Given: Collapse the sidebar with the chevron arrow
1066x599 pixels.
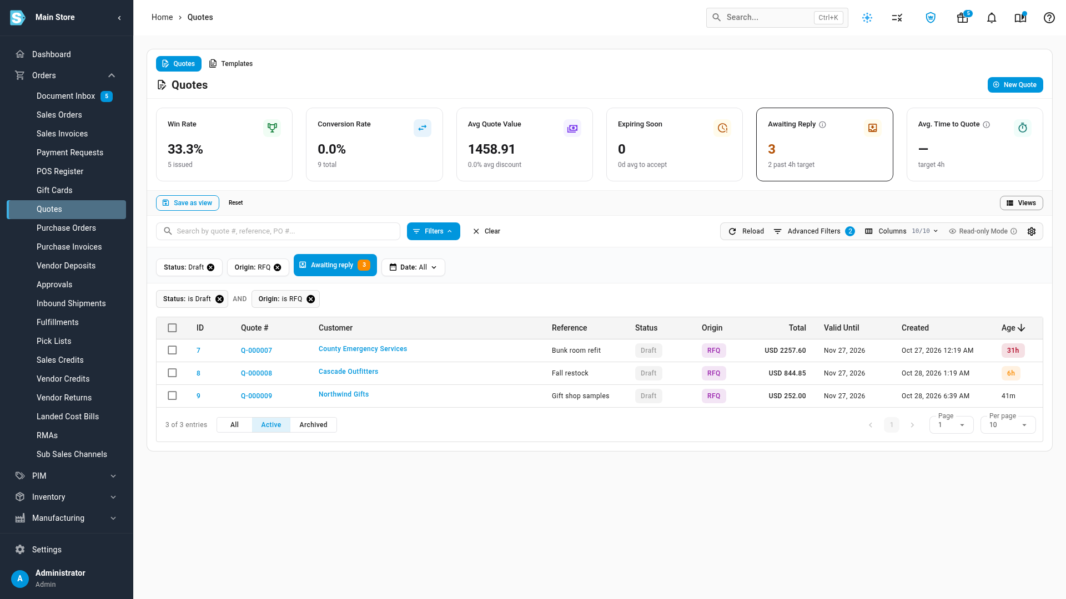Looking at the screenshot, I should (x=119, y=18).
